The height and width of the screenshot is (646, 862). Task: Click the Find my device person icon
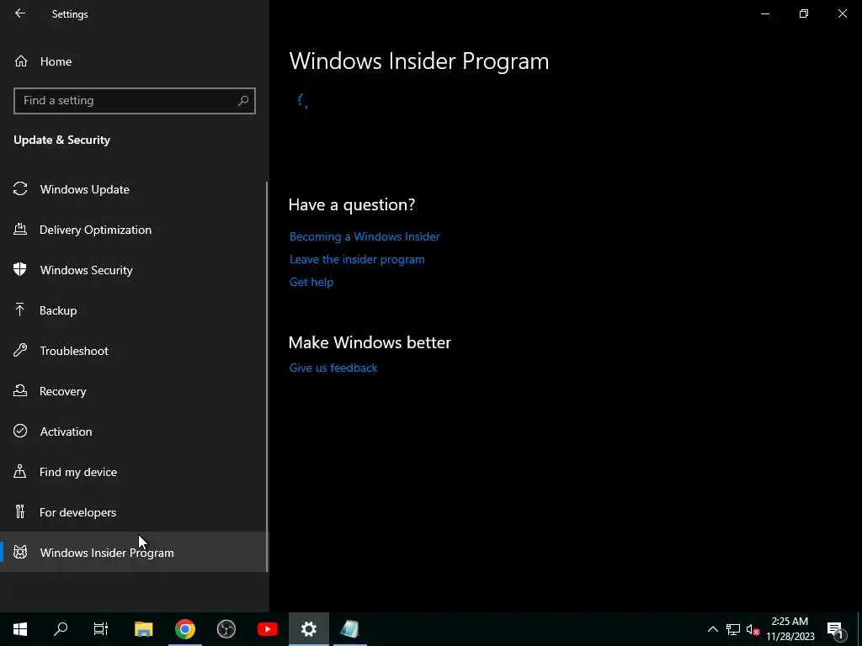click(20, 471)
